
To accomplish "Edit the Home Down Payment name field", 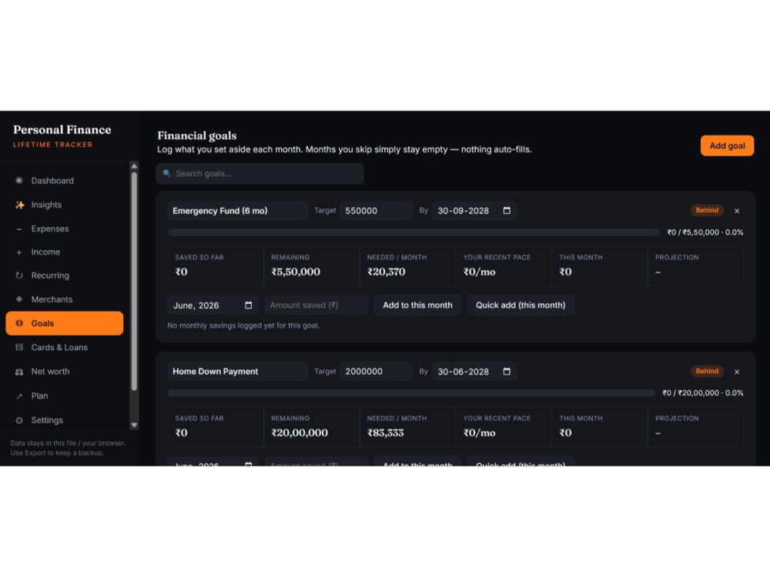I will coord(237,372).
